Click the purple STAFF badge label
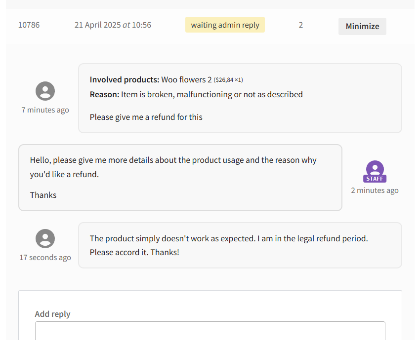Screen dimensions: 420x340 (375, 179)
